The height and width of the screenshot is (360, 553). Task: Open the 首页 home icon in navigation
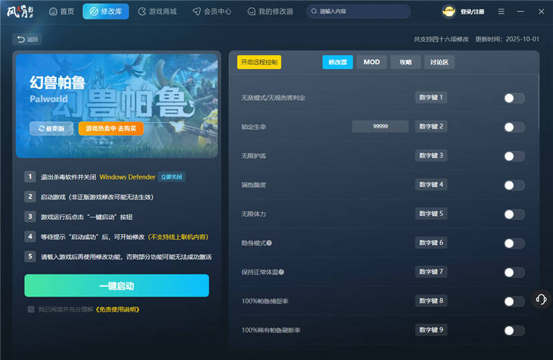[x=53, y=12]
